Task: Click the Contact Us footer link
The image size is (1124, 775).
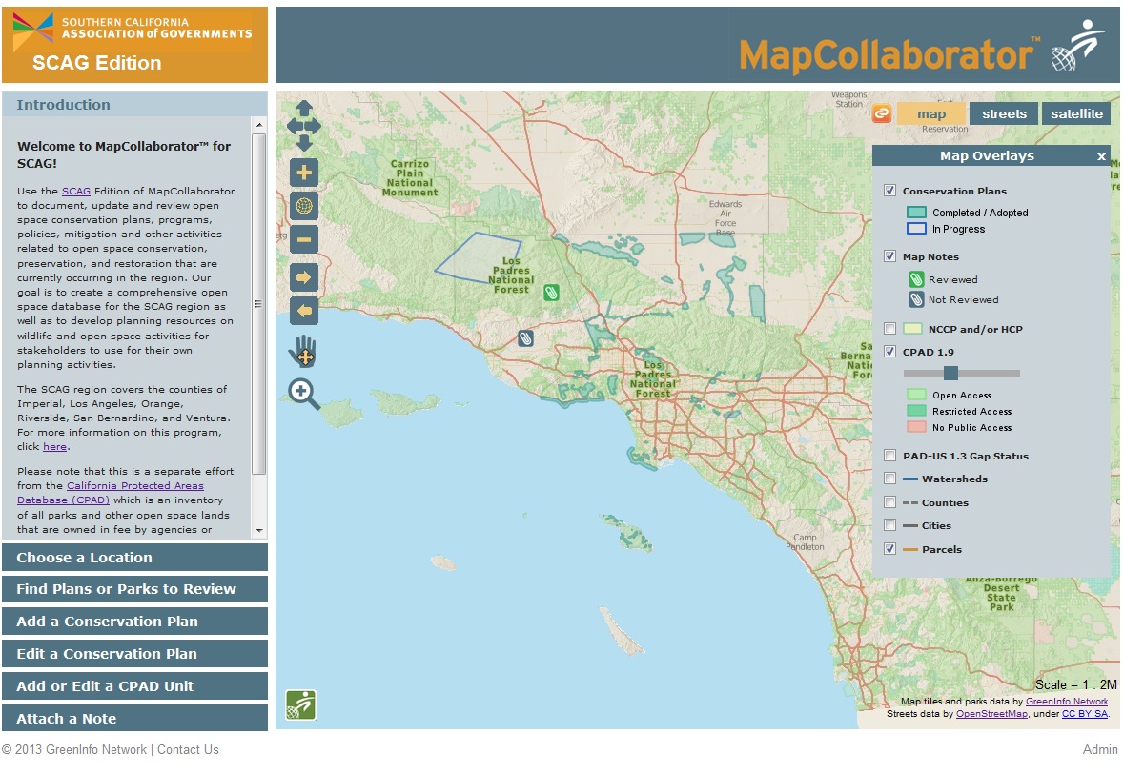Action: tap(188, 750)
